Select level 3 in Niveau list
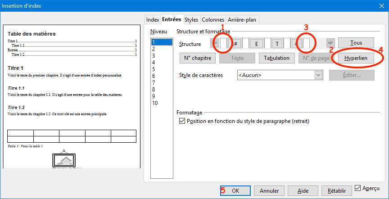The width and height of the screenshot is (389, 199). click(162, 55)
